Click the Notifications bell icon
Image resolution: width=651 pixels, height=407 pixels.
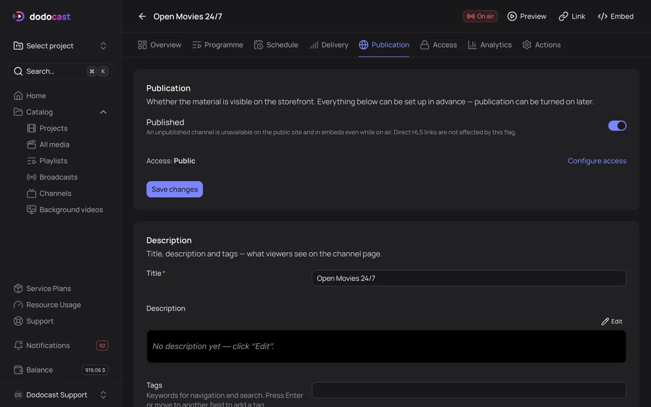coord(18,346)
